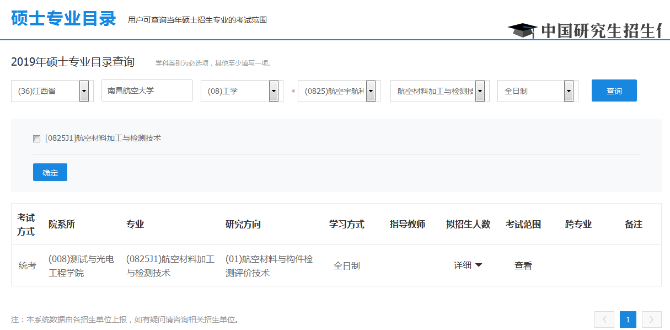
Task: Go to previous page arrow
Action: click(x=604, y=320)
